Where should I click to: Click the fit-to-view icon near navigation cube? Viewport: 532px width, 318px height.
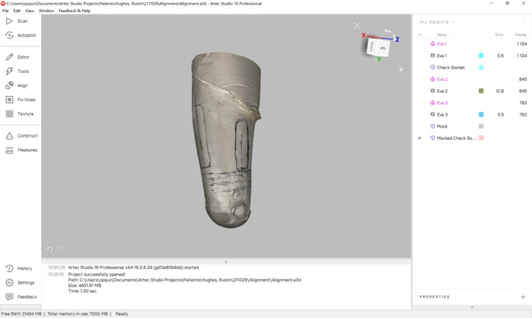pos(357,26)
